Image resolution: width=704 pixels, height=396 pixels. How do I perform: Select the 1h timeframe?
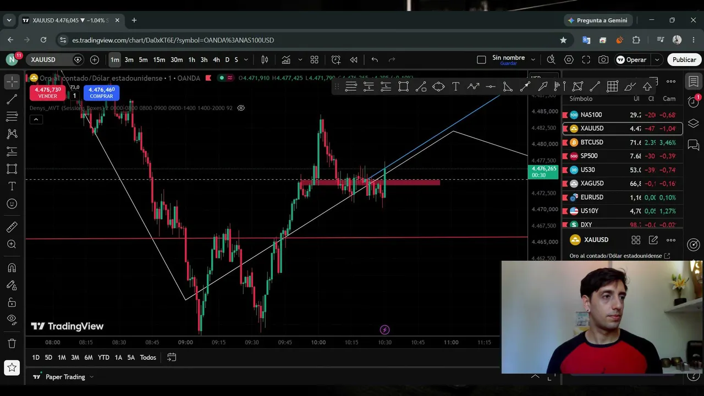191,59
